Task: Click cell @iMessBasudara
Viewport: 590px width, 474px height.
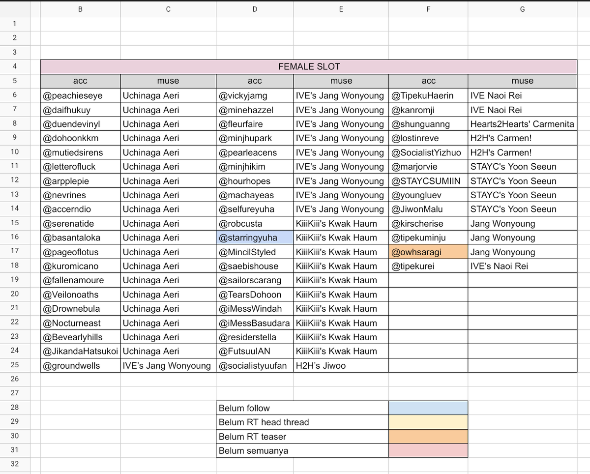Action: (x=255, y=323)
